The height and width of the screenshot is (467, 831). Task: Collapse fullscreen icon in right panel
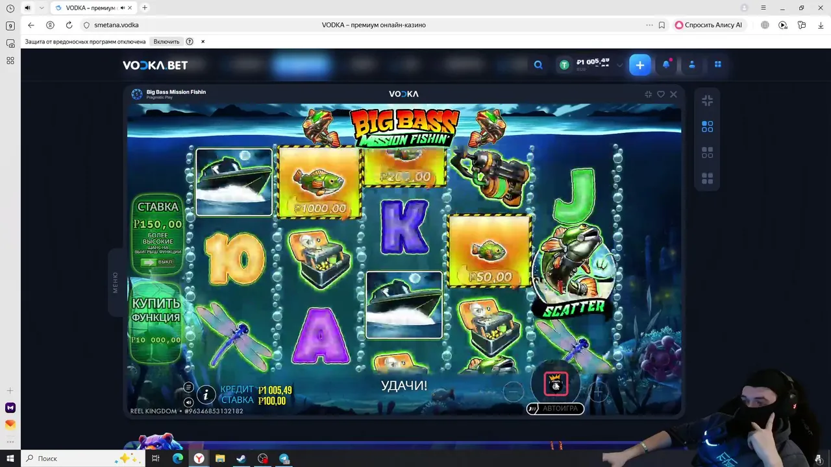[707, 101]
